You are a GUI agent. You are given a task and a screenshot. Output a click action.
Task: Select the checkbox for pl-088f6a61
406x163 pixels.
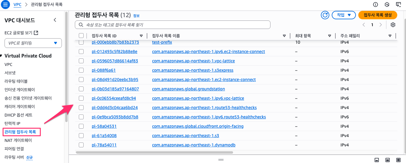[81, 70]
